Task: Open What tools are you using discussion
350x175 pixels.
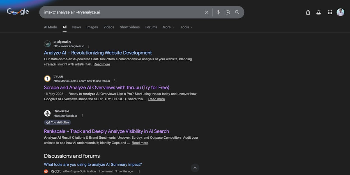Action: pyautogui.click(x=93, y=164)
